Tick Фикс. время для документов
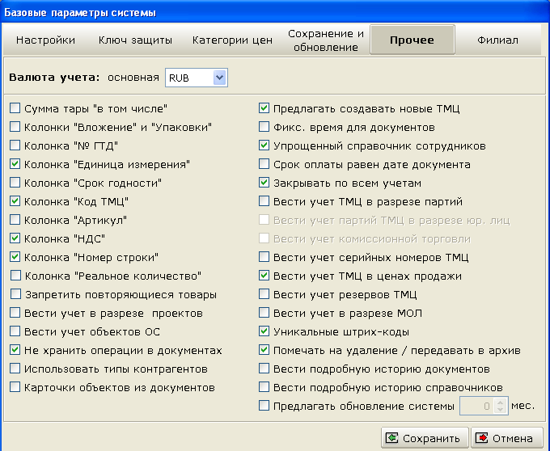The height and width of the screenshot is (451, 550). [264, 127]
